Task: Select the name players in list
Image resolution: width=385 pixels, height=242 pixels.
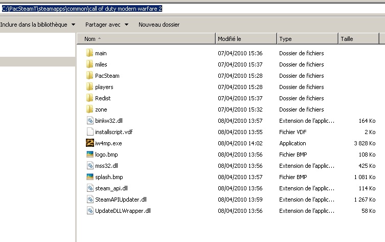Action: [104, 87]
